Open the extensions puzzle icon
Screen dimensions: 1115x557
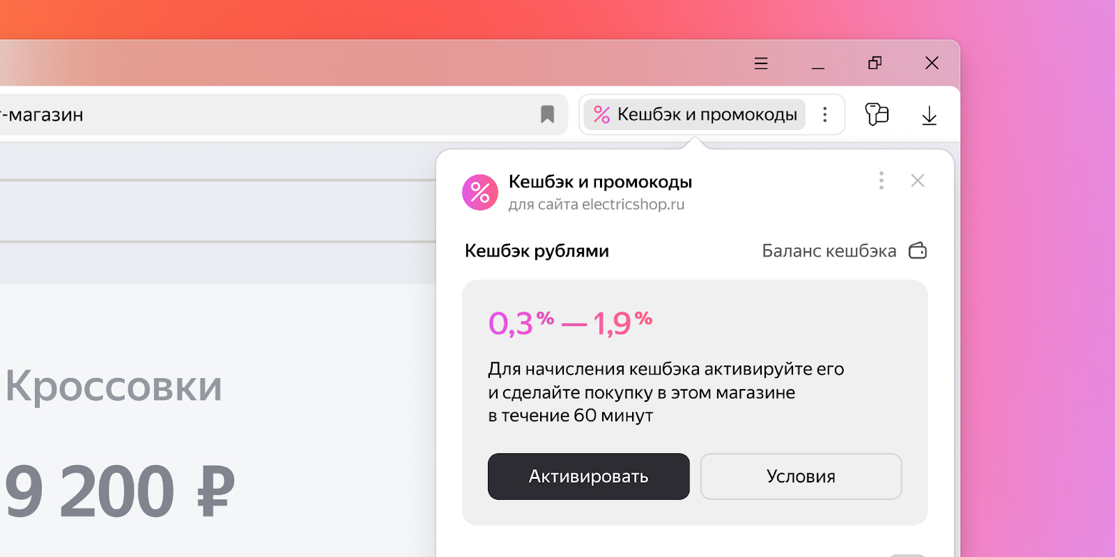[x=877, y=114]
